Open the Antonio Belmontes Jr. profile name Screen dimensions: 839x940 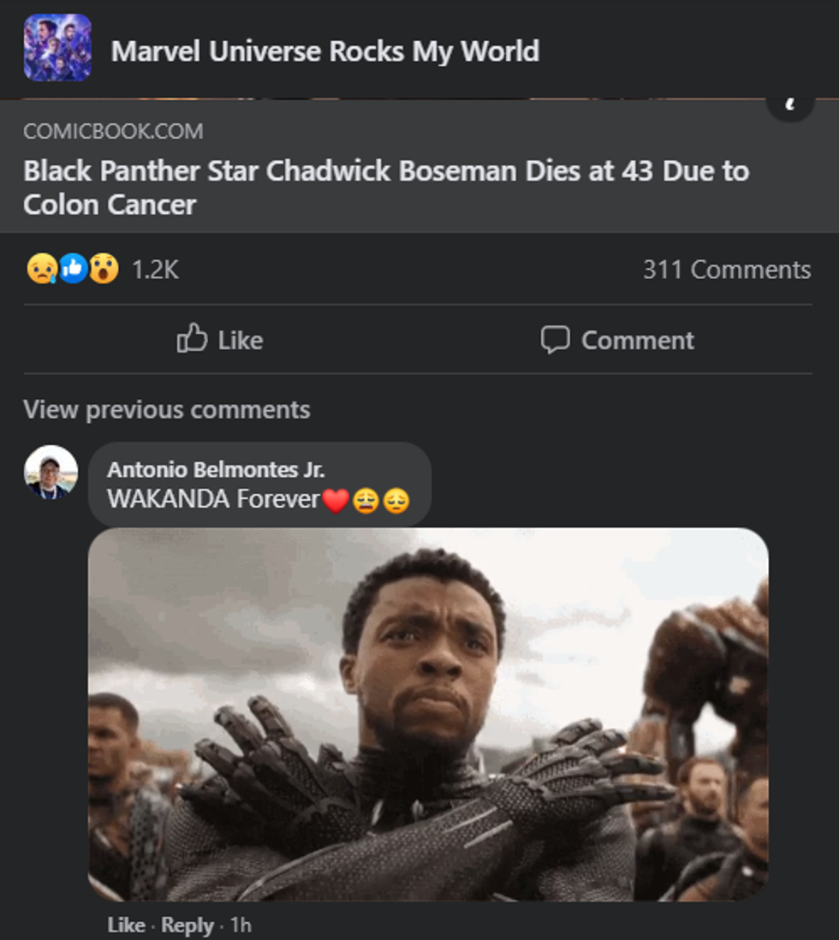216,469
